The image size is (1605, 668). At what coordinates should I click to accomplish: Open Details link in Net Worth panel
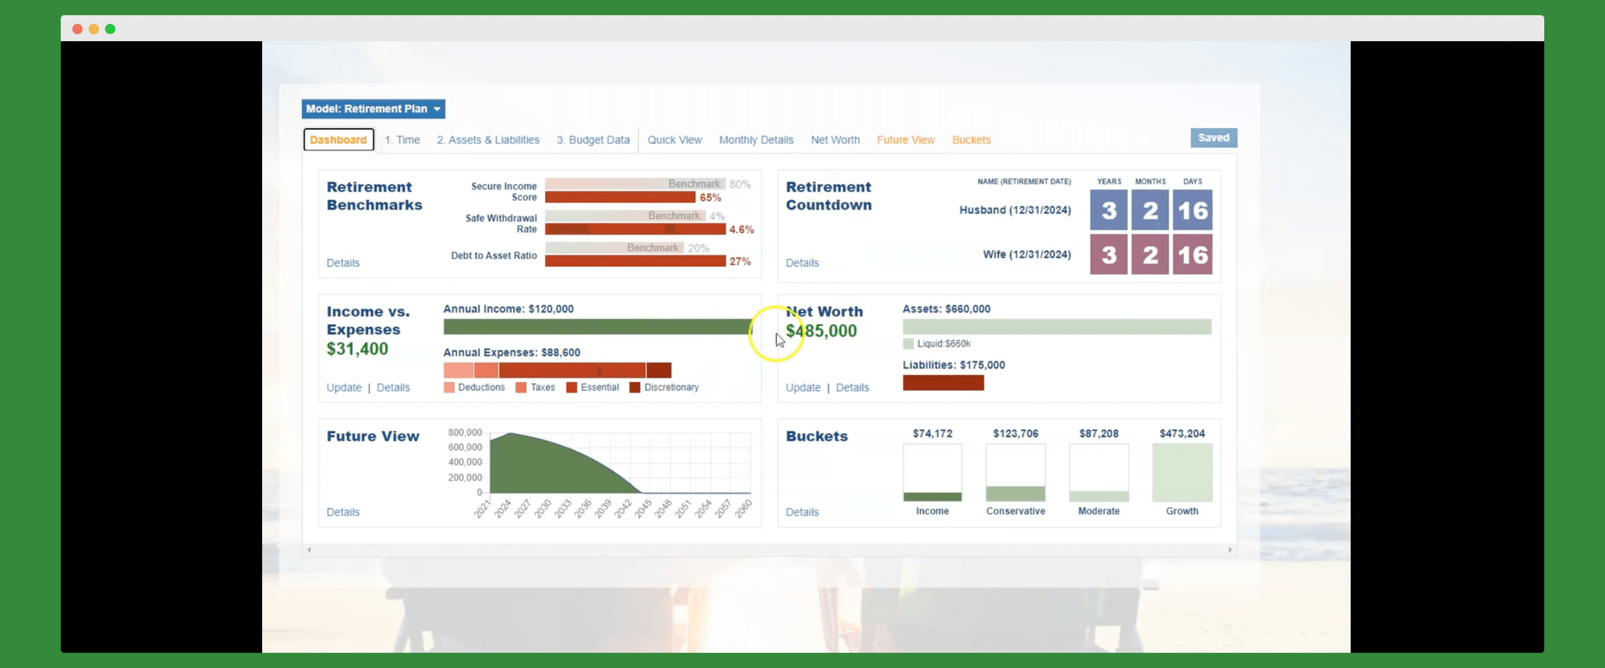(x=852, y=387)
